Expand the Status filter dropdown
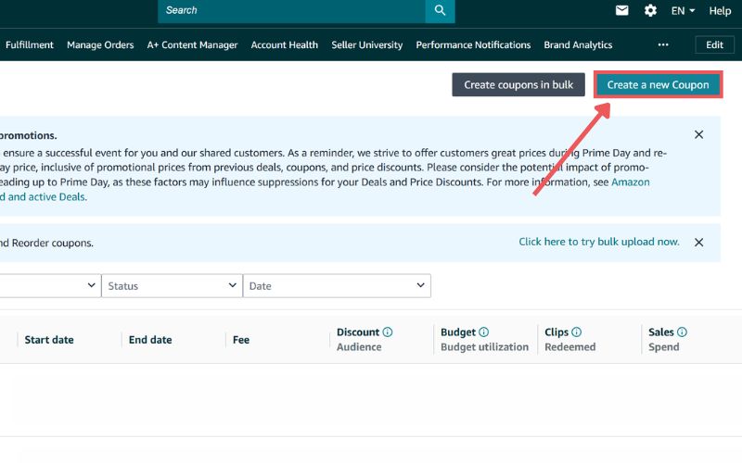Screen dimensions: 742x463 pos(172,286)
